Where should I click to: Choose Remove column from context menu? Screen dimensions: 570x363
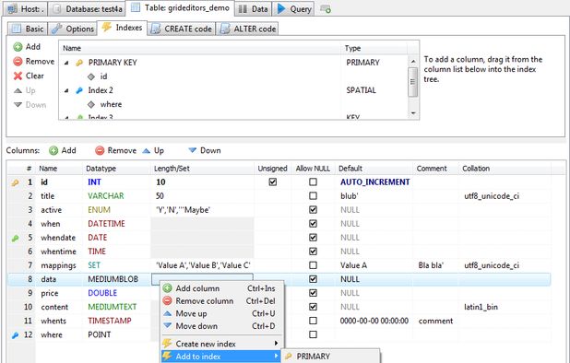pyautogui.click(x=222, y=301)
